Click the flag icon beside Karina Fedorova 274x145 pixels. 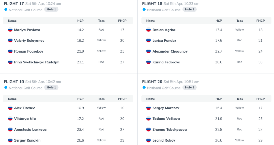click(148, 62)
